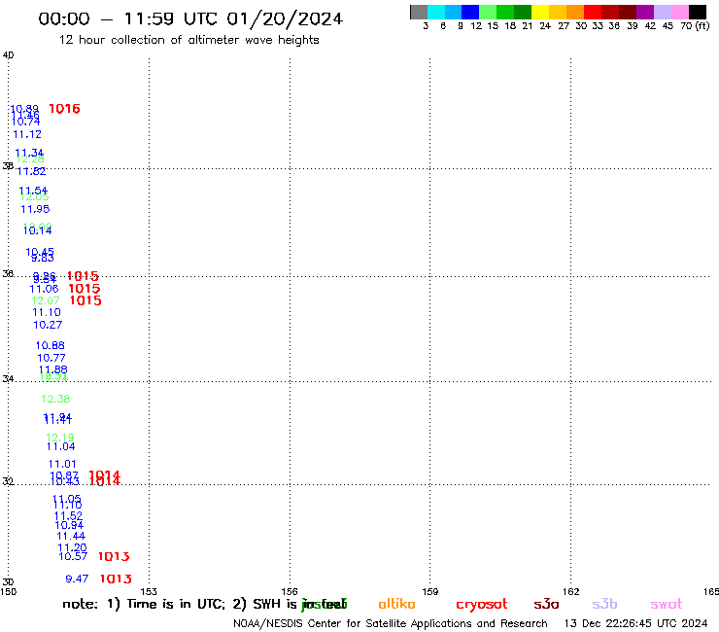Click the cyan swatch in the wave height legend
The width and height of the screenshot is (719, 632).
coord(436,12)
